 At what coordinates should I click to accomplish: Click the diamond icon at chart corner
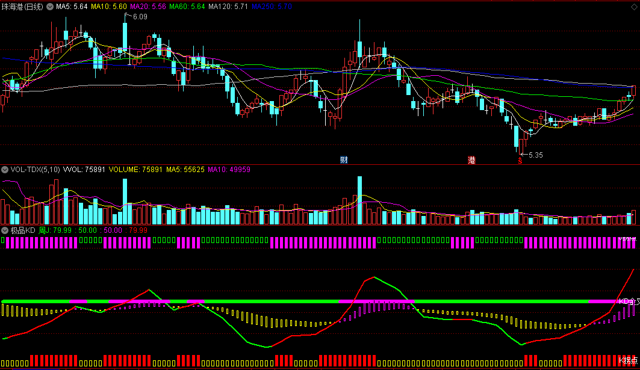(x=635, y=7)
